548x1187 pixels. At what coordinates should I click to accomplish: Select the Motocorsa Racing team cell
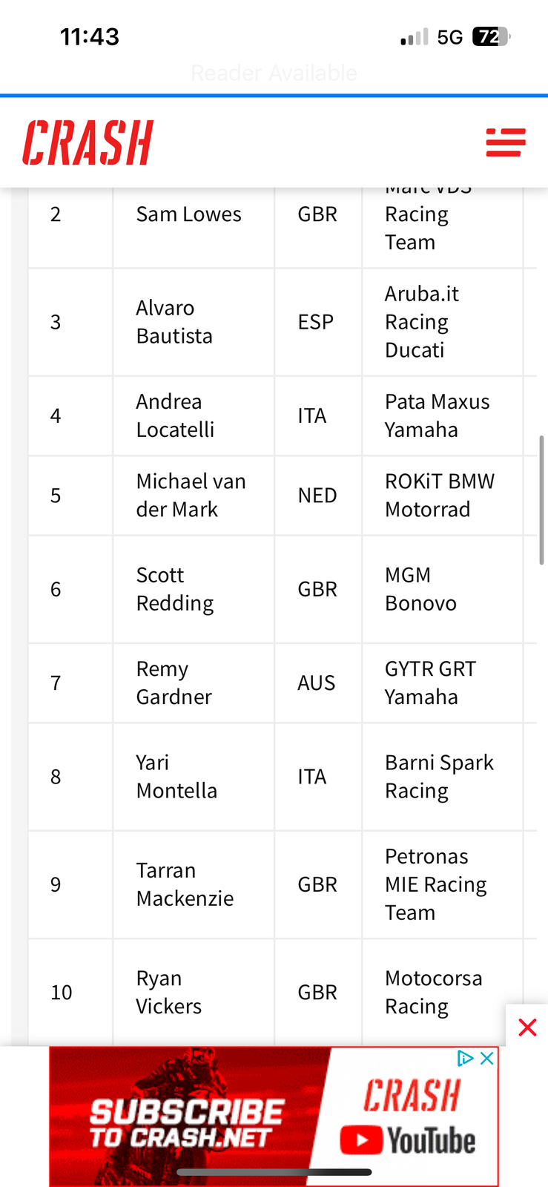coord(443,993)
